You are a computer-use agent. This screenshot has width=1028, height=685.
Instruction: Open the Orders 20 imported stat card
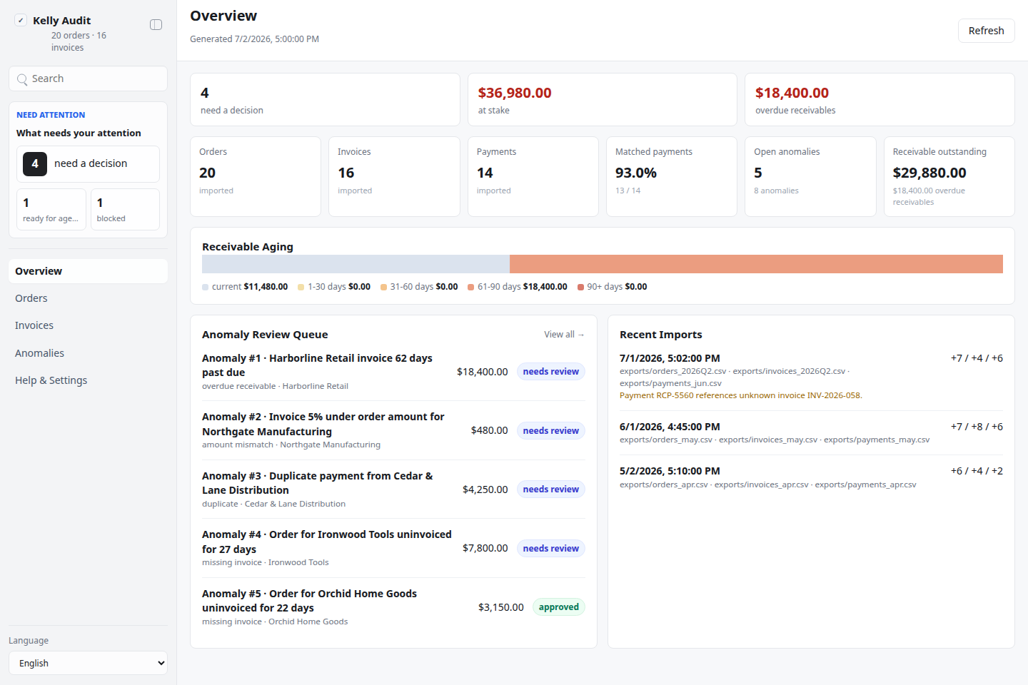256,176
